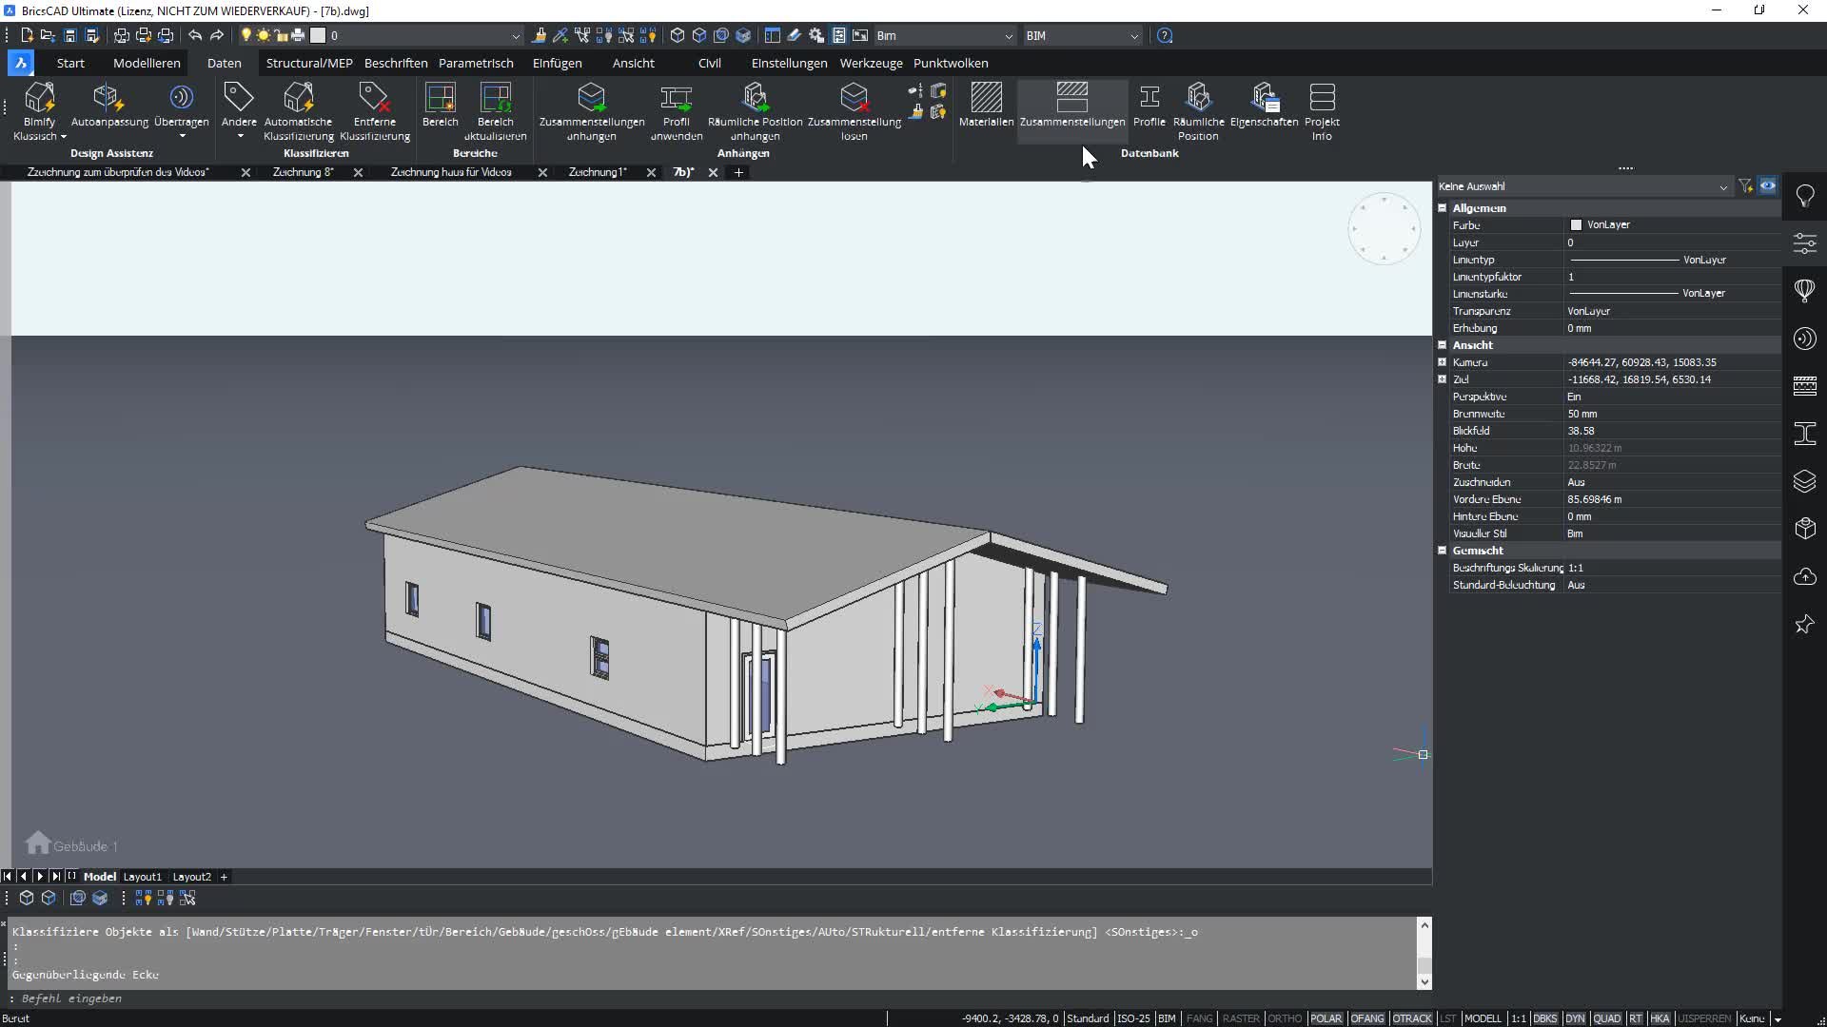Viewport: 1827px width, 1027px height.
Task: Collapse the Gemischt properties section
Action: click(1442, 551)
